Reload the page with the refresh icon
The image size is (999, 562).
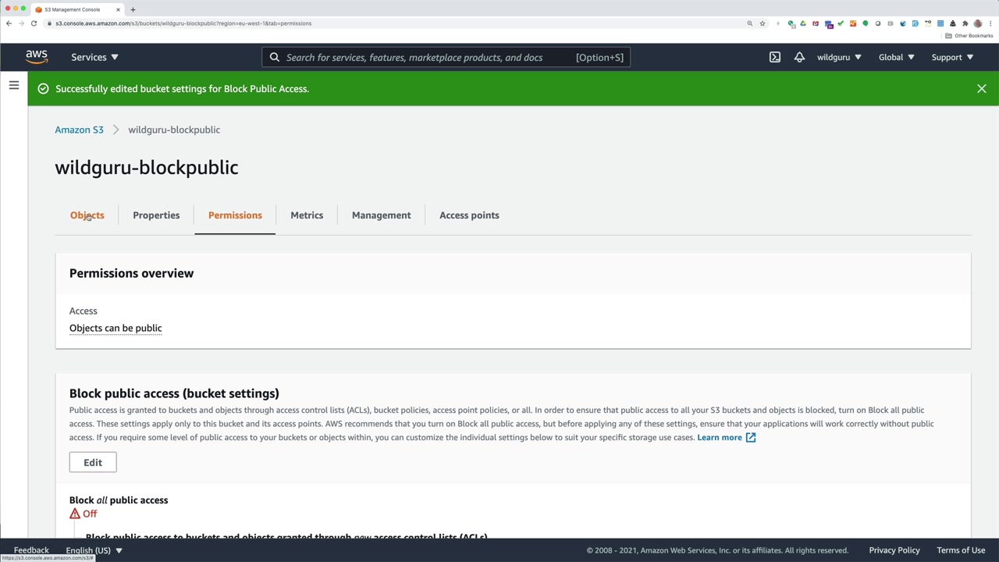click(x=34, y=23)
